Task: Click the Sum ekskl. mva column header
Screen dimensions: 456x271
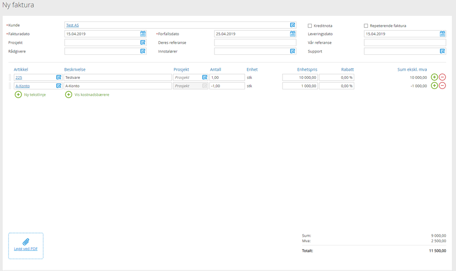Action: (412, 69)
